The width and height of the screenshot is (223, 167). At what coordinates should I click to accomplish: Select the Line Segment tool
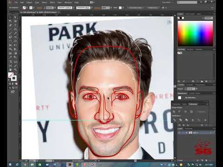(10, 29)
